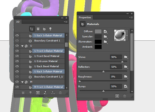
Task: Click the Properties panel tab
Action: [x=85, y=18]
